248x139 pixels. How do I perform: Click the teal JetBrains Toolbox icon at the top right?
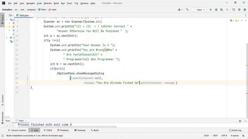pos(245,10)
